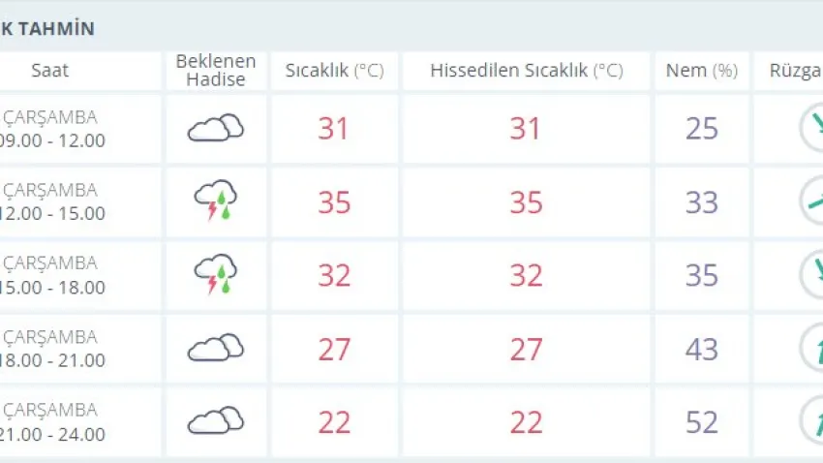823x463 pixels.
Task: Click the wind direction icon in the first row
Action: 812,128
